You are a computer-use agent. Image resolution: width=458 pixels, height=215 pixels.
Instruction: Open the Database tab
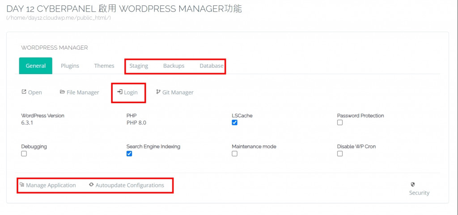tap(212, 66)
